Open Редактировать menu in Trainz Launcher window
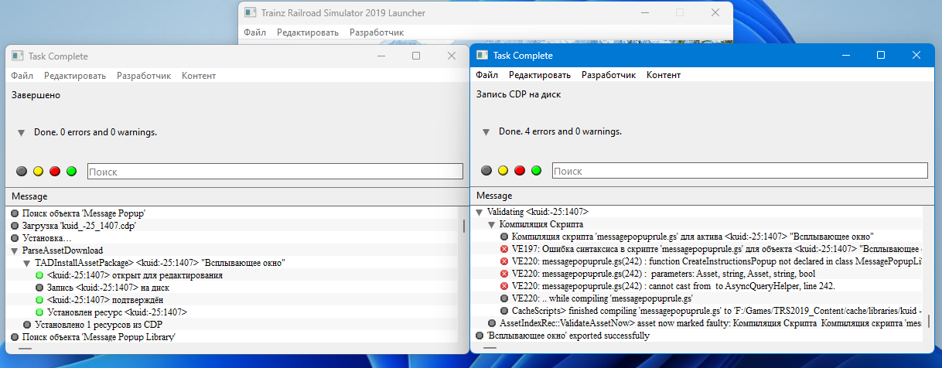942x368 pixels. click(x=308, y=32)
